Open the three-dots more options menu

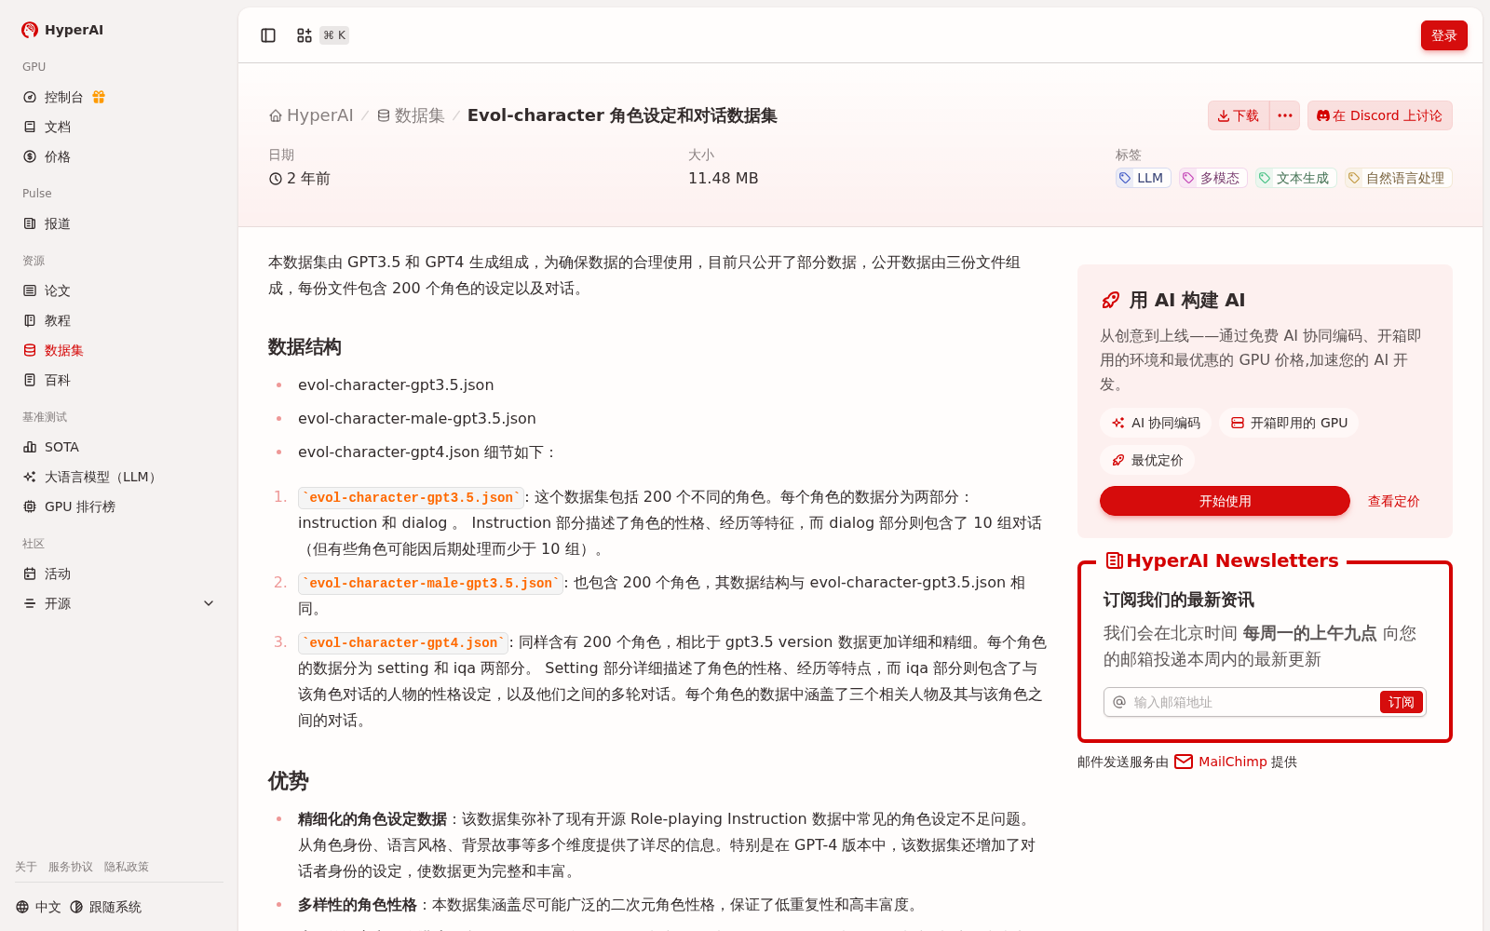1285,115
